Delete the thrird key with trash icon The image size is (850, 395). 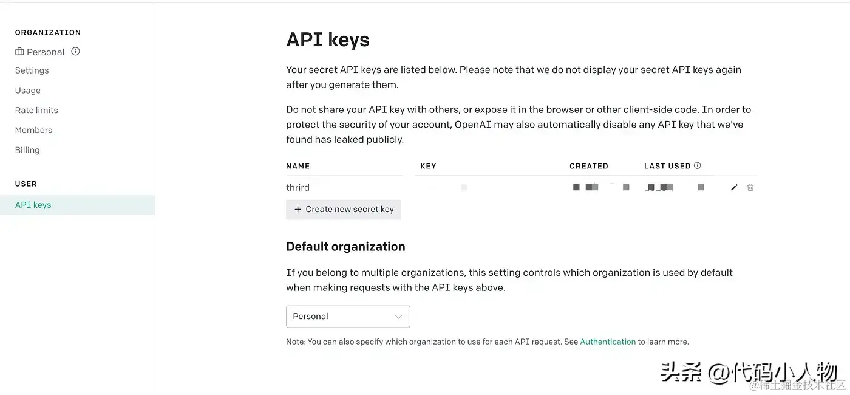tap(750, 187)
